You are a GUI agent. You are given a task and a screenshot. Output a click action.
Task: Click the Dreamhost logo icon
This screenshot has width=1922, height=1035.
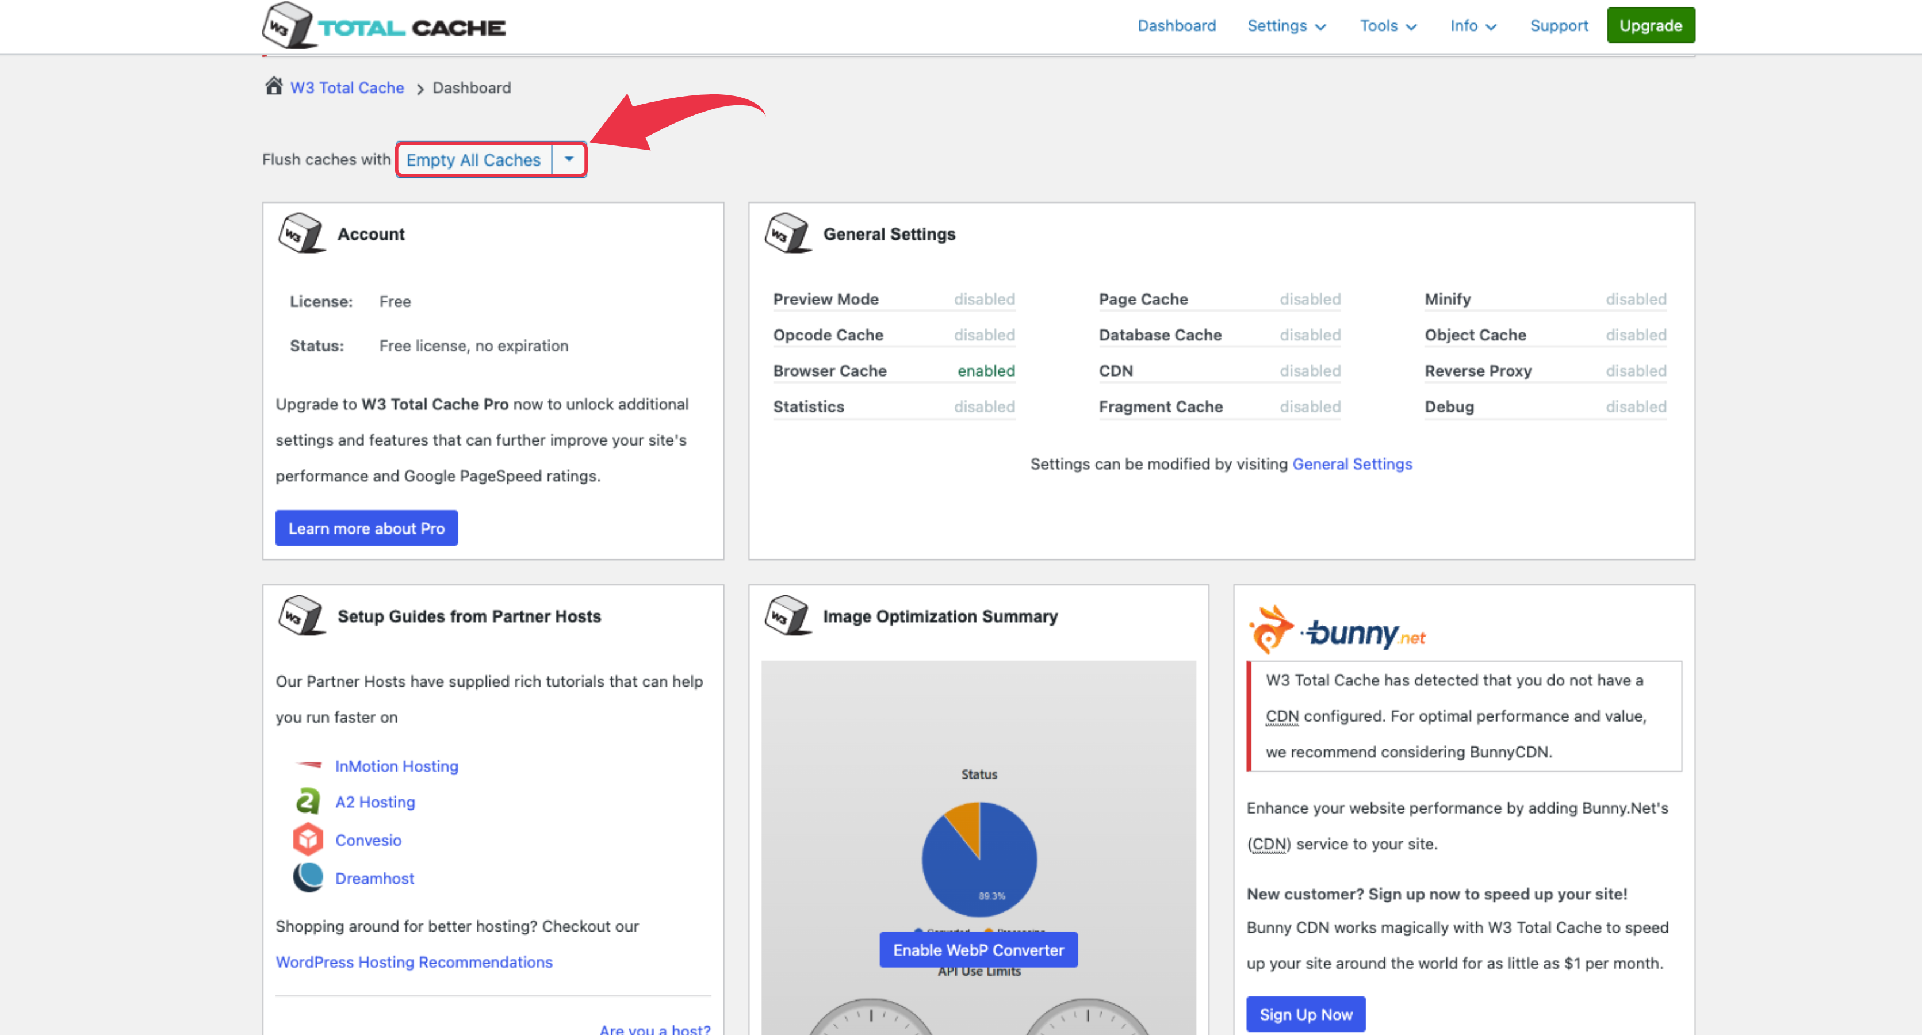click(308, 877)
